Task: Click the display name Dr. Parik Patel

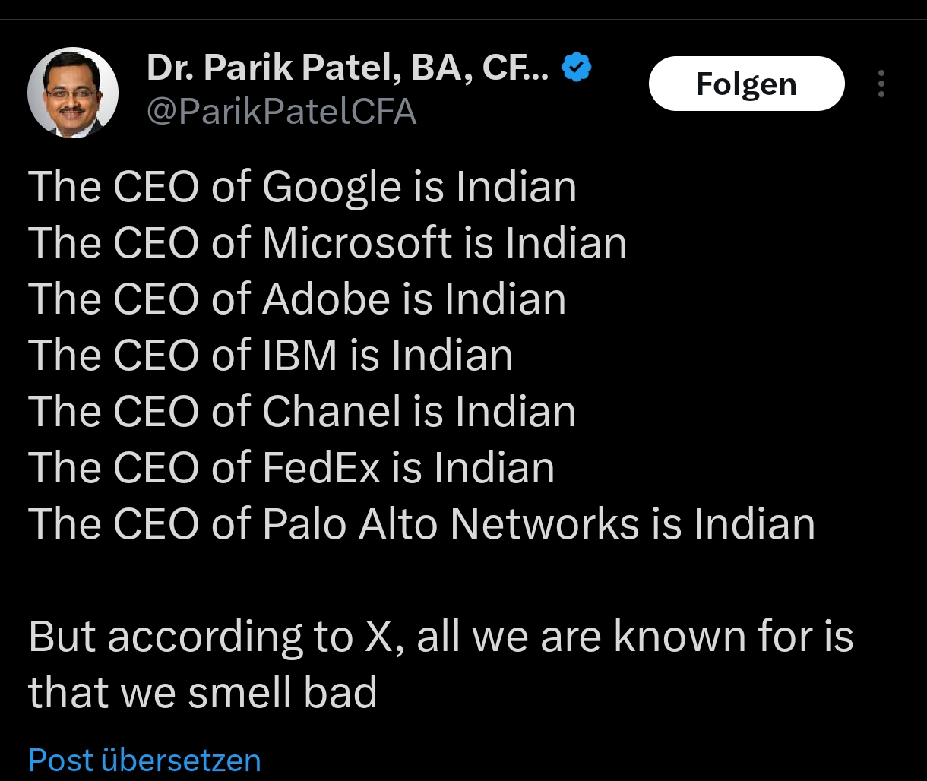Action: [346, 70]
